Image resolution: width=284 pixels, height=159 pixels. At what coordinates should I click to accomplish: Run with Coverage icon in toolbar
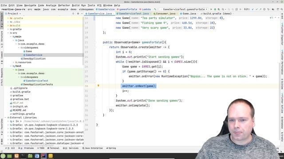[219, 9]
